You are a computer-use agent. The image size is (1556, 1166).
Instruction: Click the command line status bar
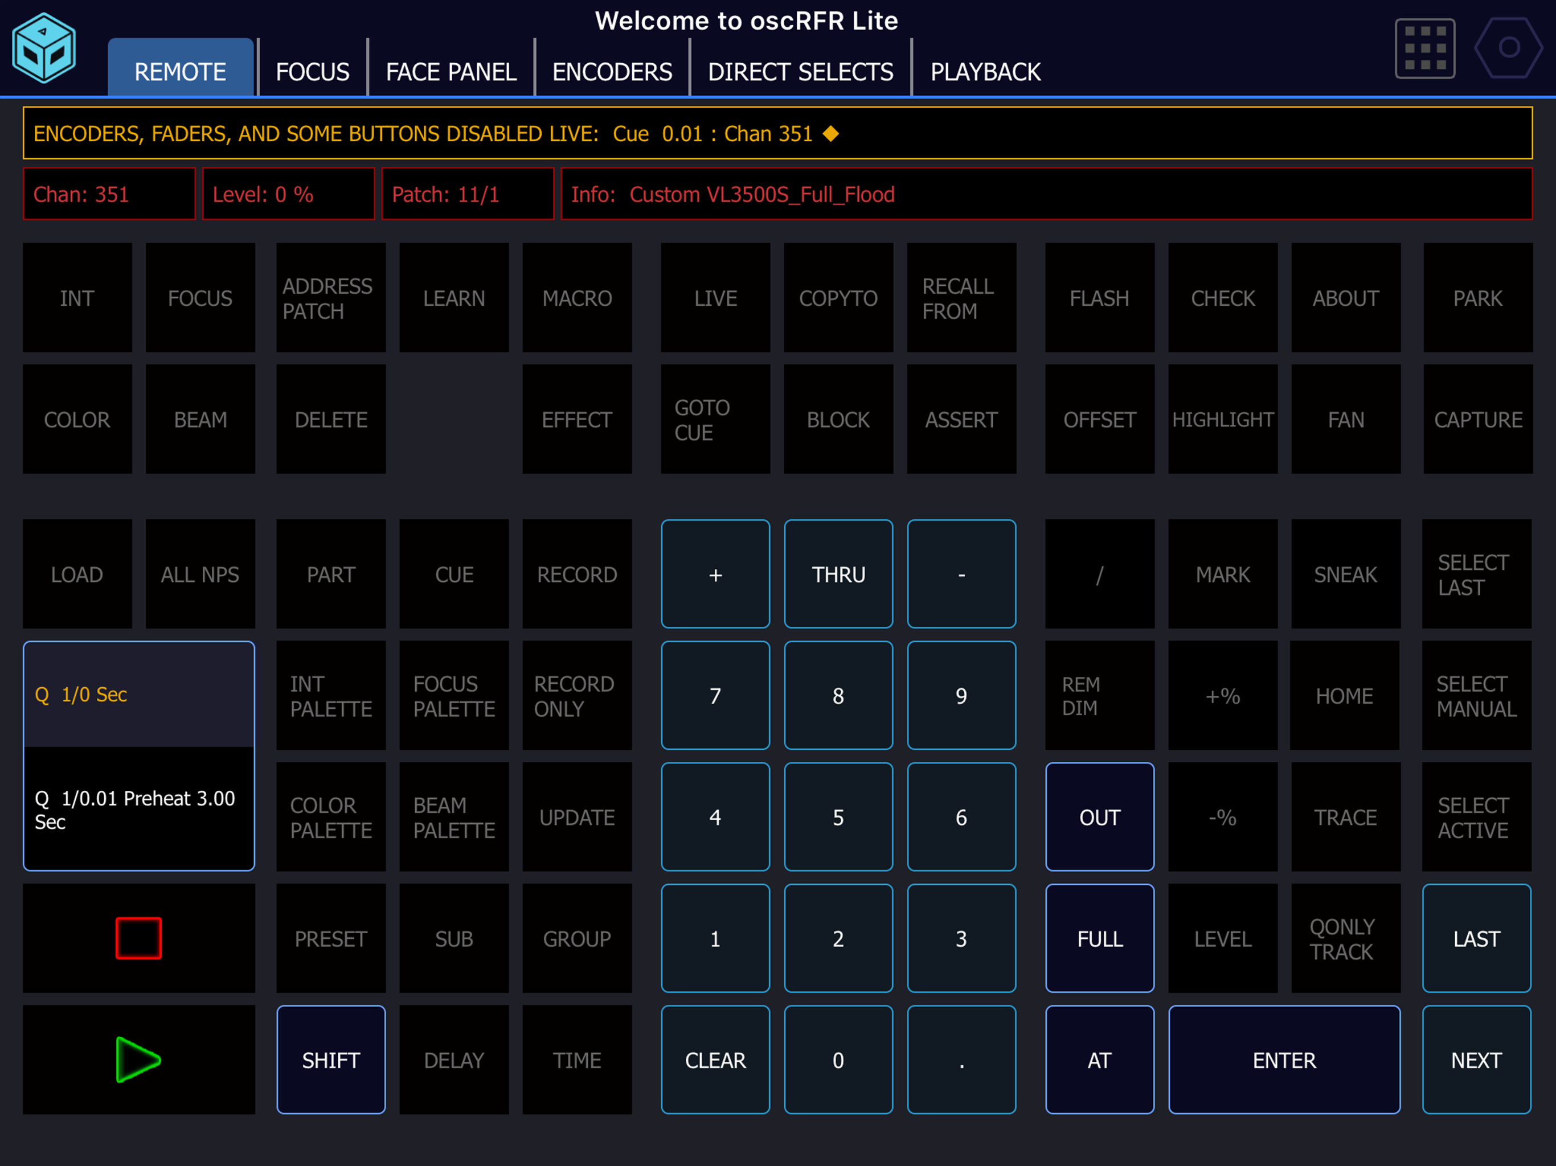click(777, 134)
